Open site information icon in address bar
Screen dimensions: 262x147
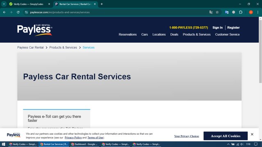click(x=26, y=12)
